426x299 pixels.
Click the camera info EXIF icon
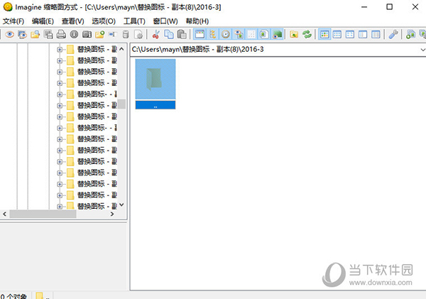coord(87,35)
